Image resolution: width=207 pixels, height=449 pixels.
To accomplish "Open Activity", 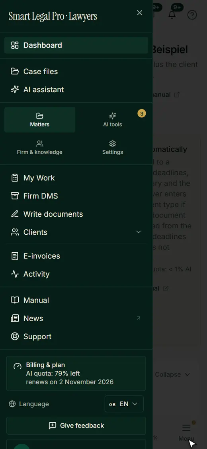I will point(76,274).
